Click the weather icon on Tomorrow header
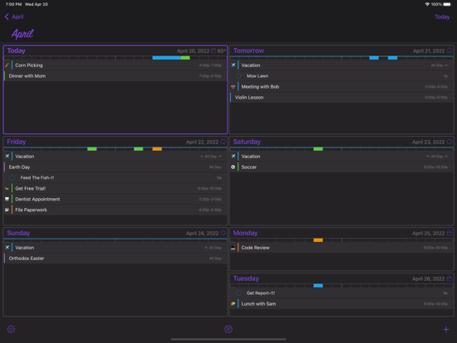The image size is (457, 343). [449, 51]
